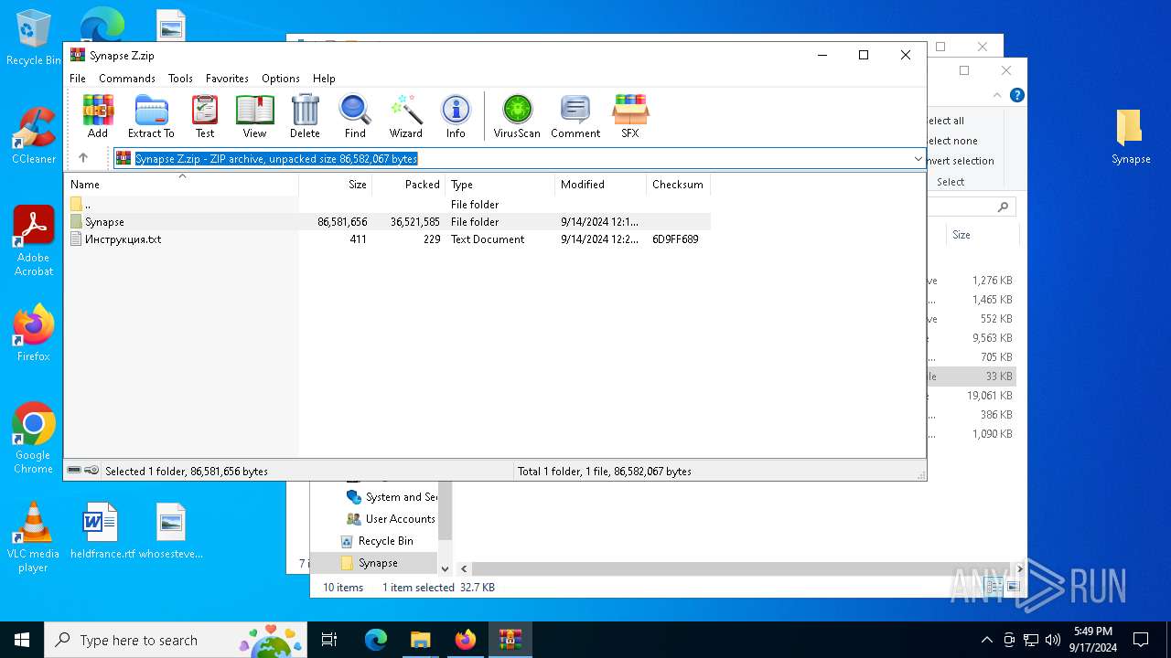Open the Favorites menu
Screen dimensions: 1171x658
(x=227, y=79)
